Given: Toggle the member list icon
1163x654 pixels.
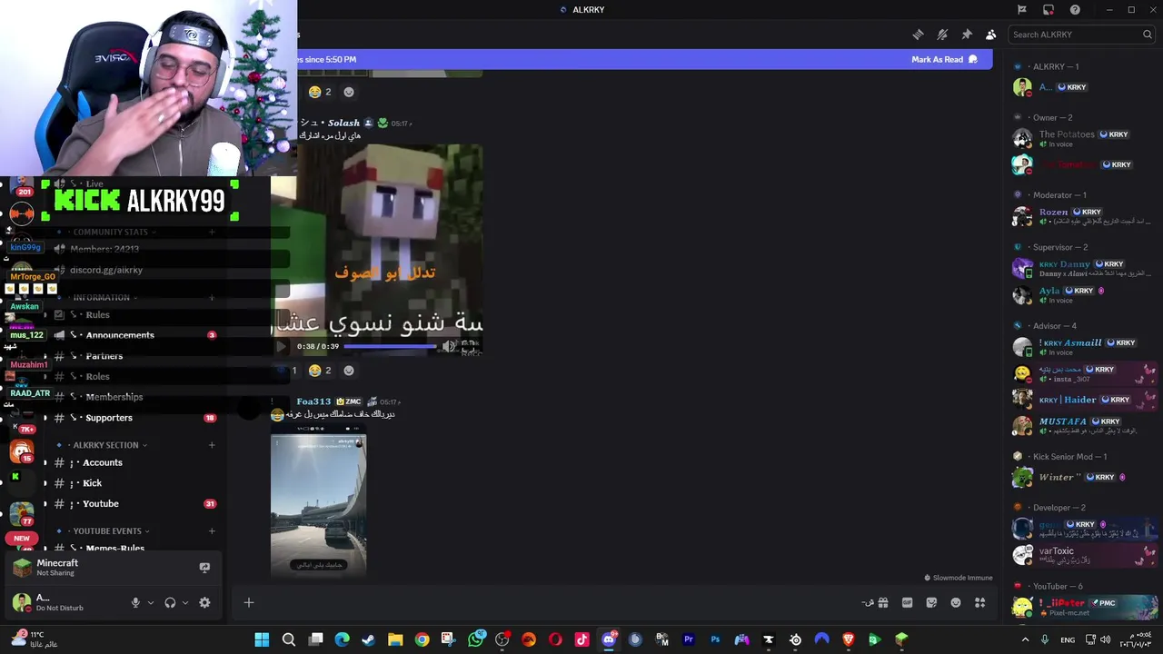Looking at the screenshot, I should point(990,35).
